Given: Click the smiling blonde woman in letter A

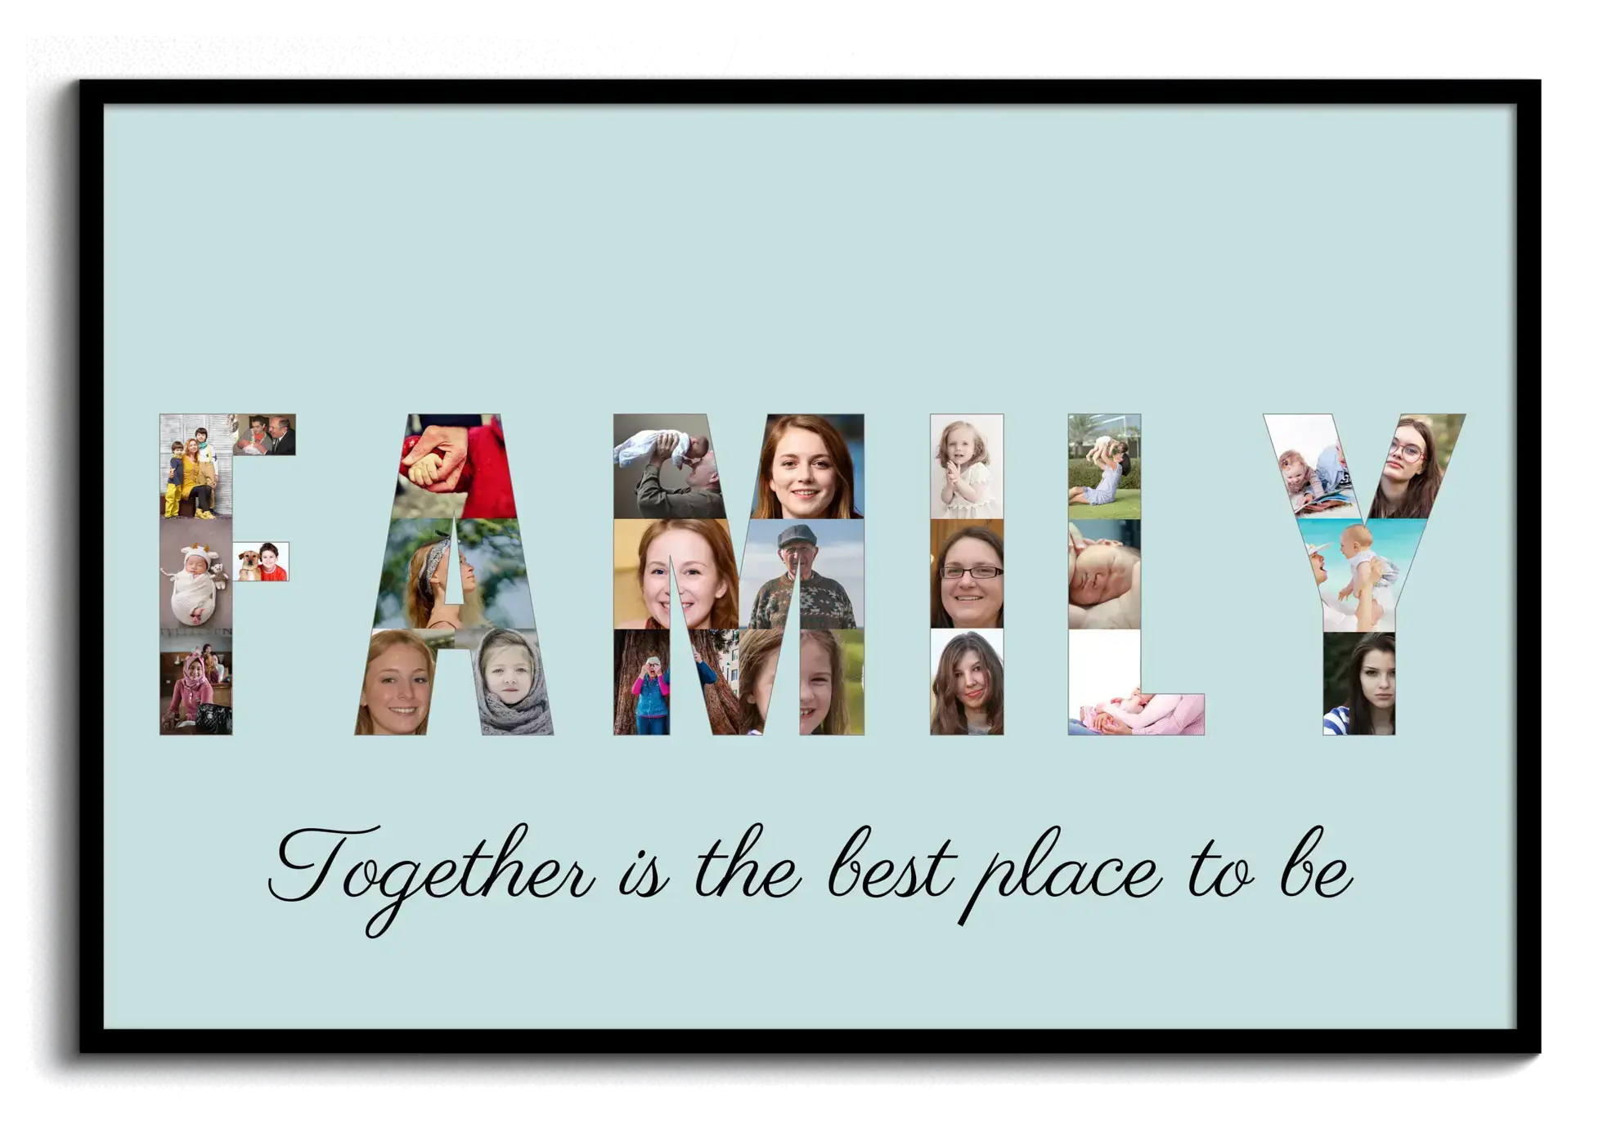Looking at the screenshot, I should pos(397,683).
